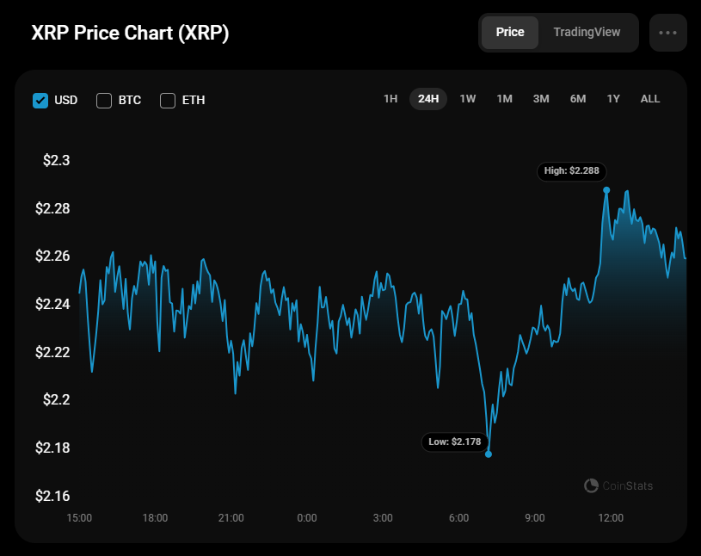Image resolution: width=701 pixels, height=556 pixels.
Task: Click the low point dot on chart
Action: coord(489,454)
